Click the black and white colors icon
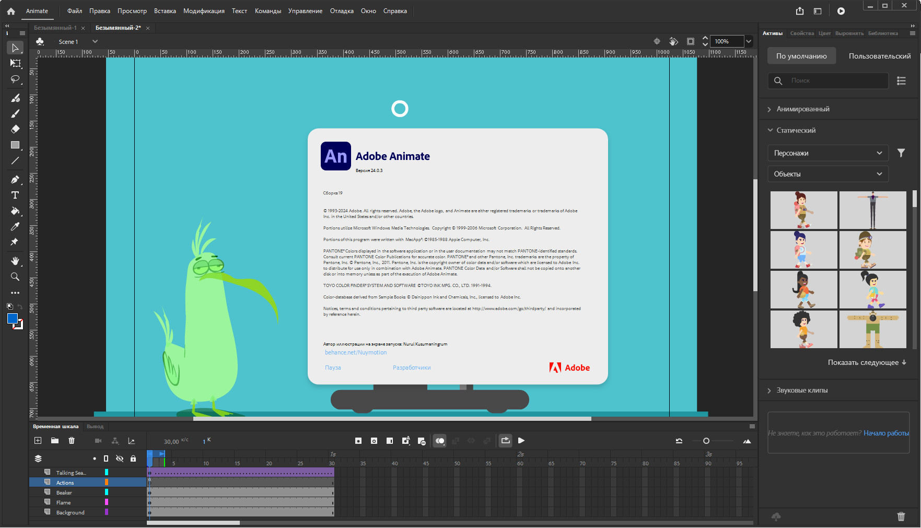Screen dimensions: 921x528 coord(9,306)
